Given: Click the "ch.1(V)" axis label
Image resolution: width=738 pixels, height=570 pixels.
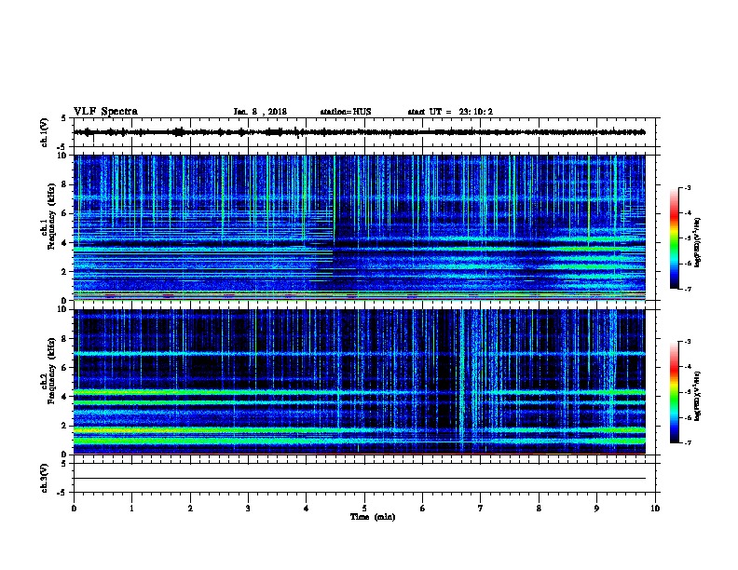Looking at the screenshot, I should click(x=45, y=132).
